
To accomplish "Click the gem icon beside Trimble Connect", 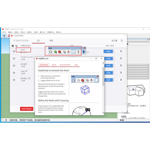I will [14, 58].
